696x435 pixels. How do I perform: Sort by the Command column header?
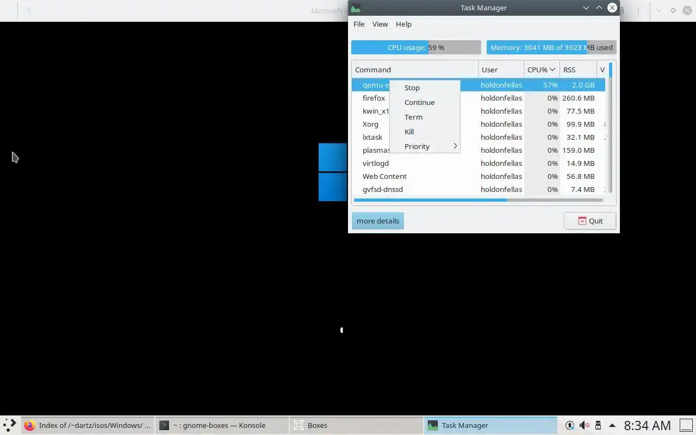[x=415, y=70]
